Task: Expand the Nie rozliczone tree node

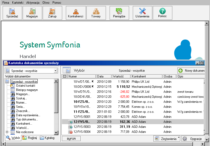Action: (7, 132)
